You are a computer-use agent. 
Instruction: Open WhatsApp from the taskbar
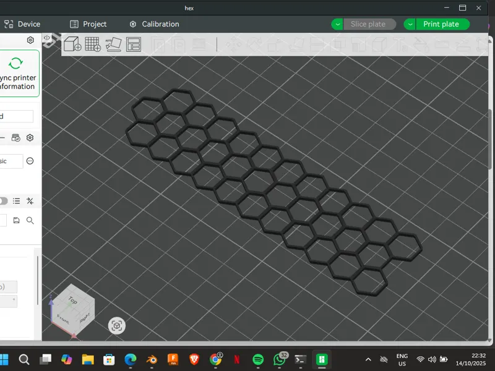(280, 359)
